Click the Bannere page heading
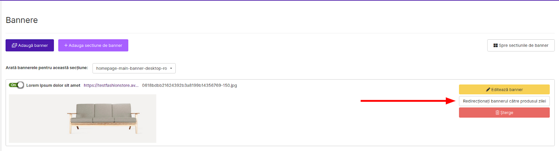 tap(22, 20)
